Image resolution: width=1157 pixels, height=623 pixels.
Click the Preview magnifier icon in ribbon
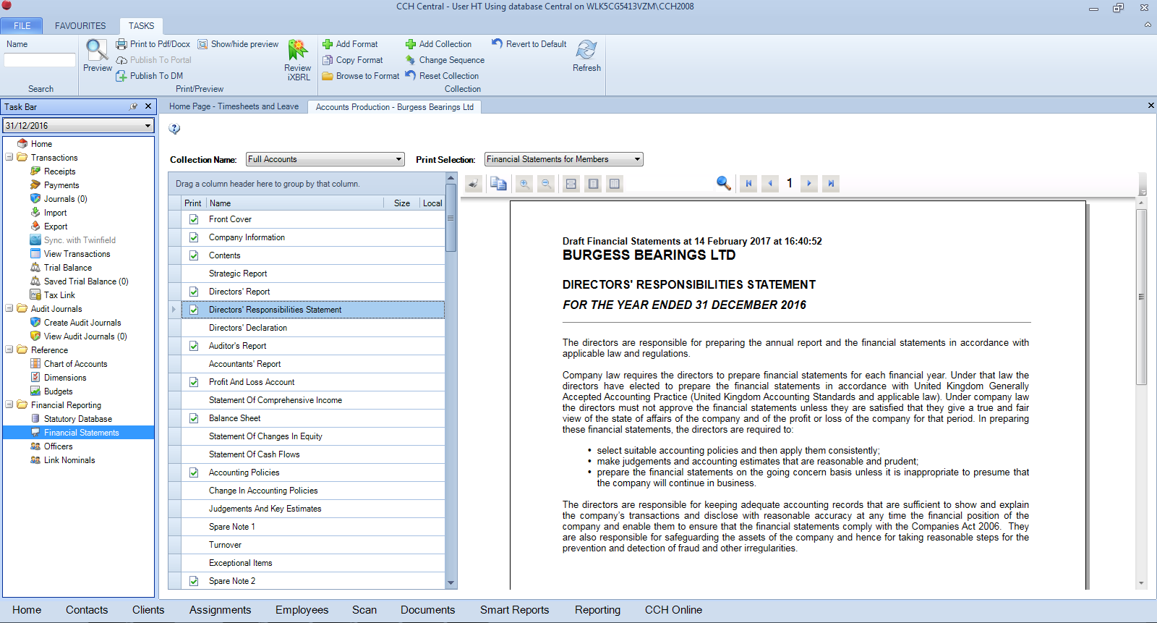coord(97,51)
